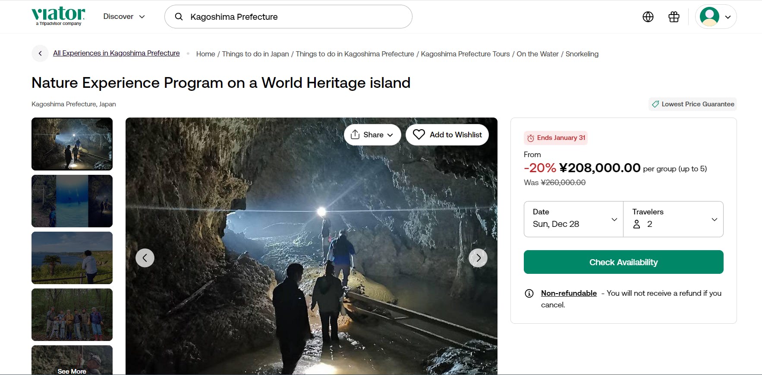Open language and currency globe icon
Viewport: 762px width, 375px height.
(648, 17)
